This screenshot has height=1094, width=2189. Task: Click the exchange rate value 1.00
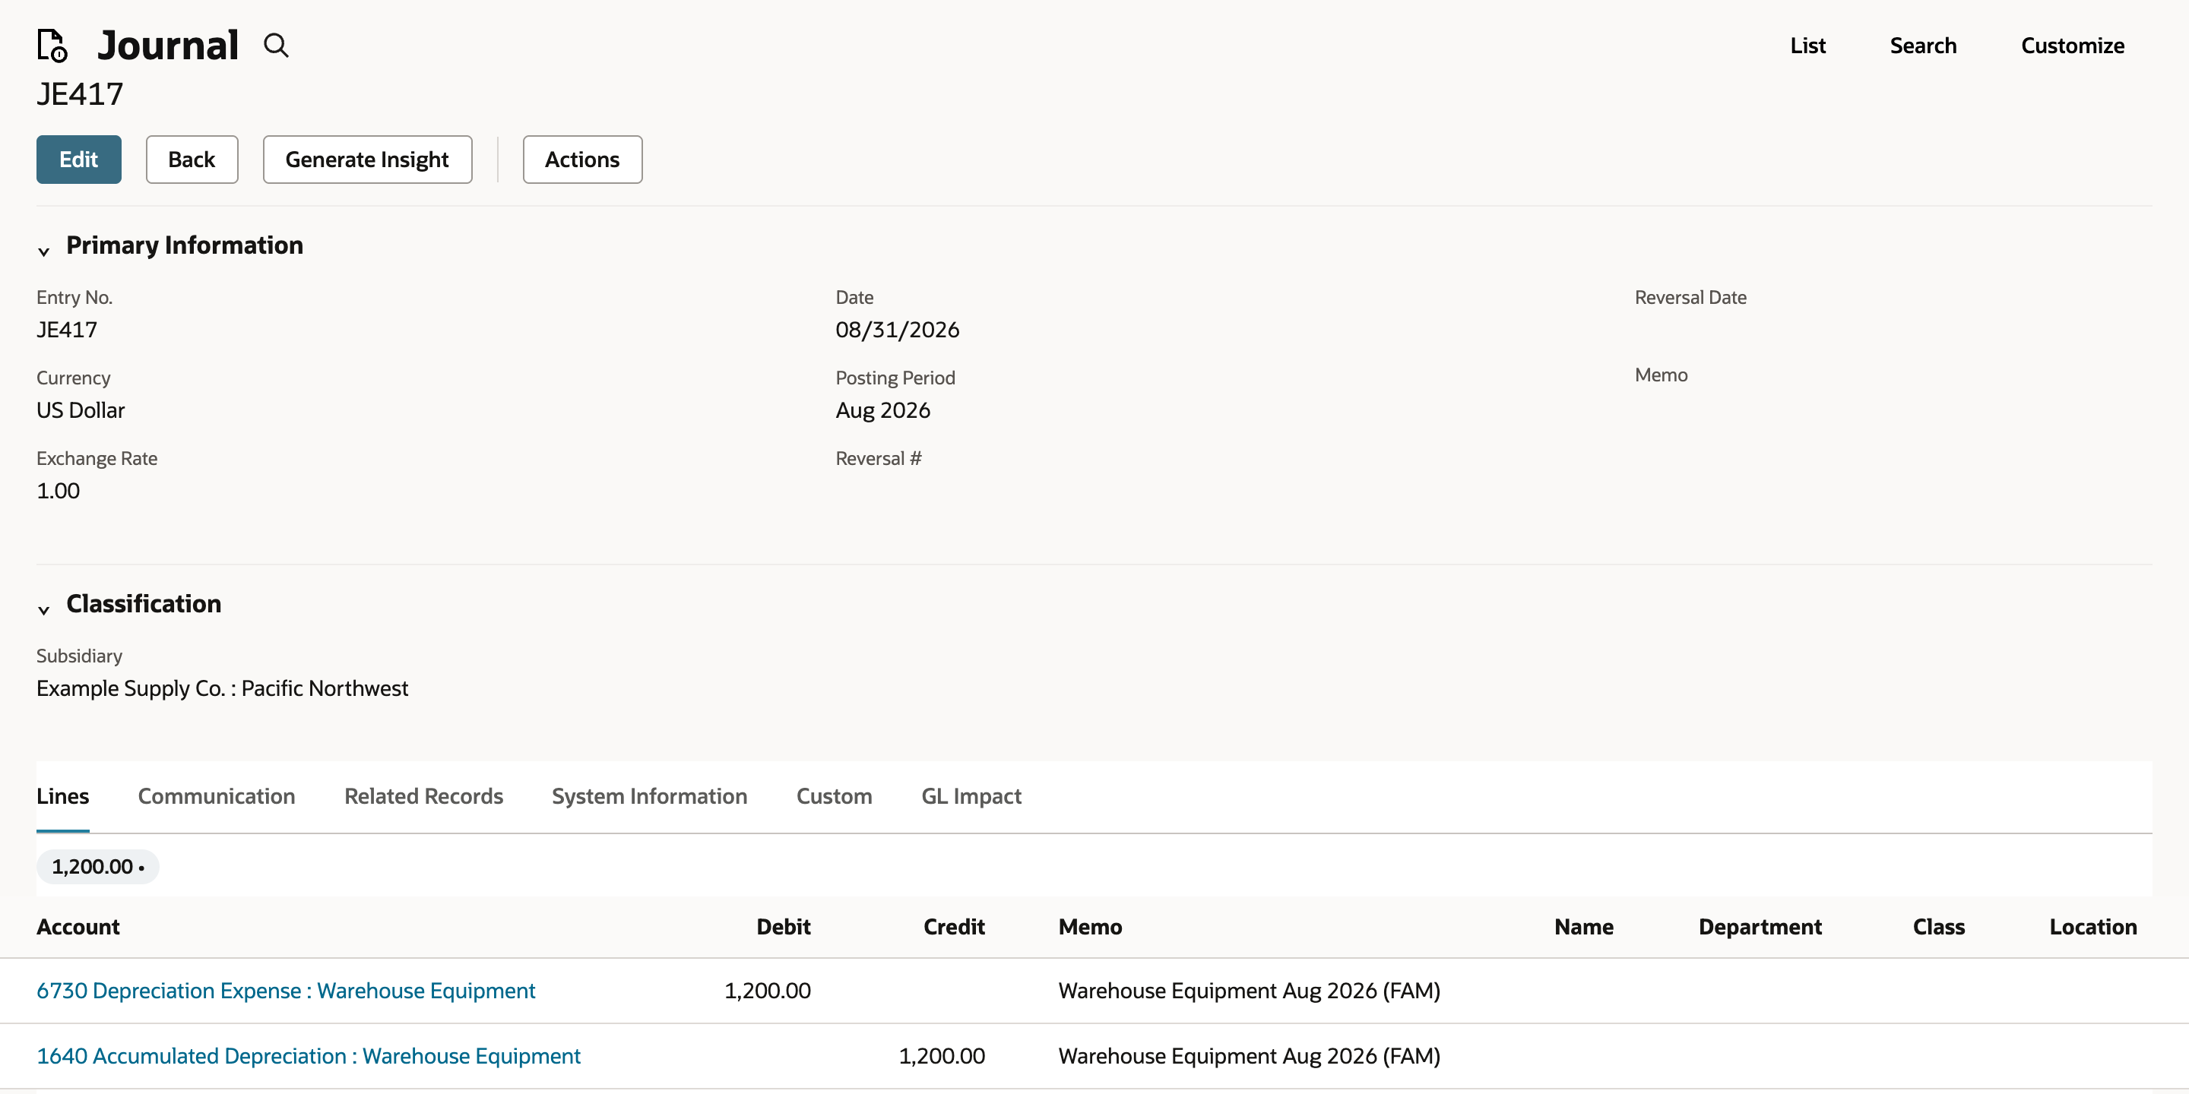58,491
